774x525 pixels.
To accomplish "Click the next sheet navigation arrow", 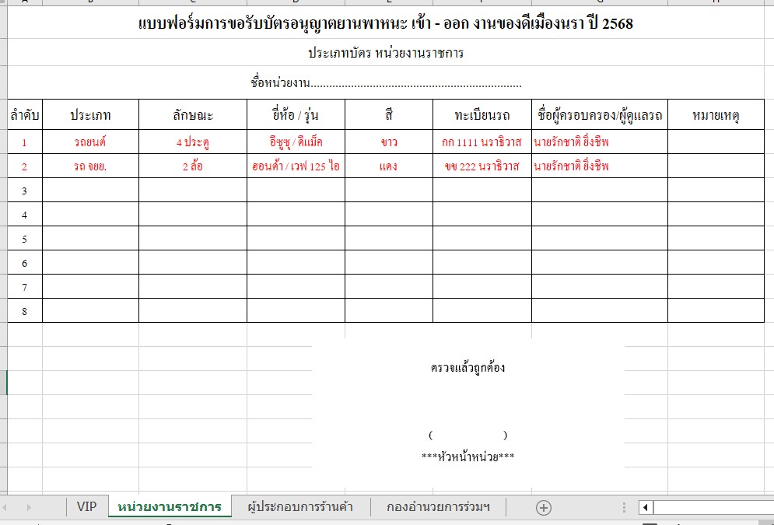I will coord(29,508).
